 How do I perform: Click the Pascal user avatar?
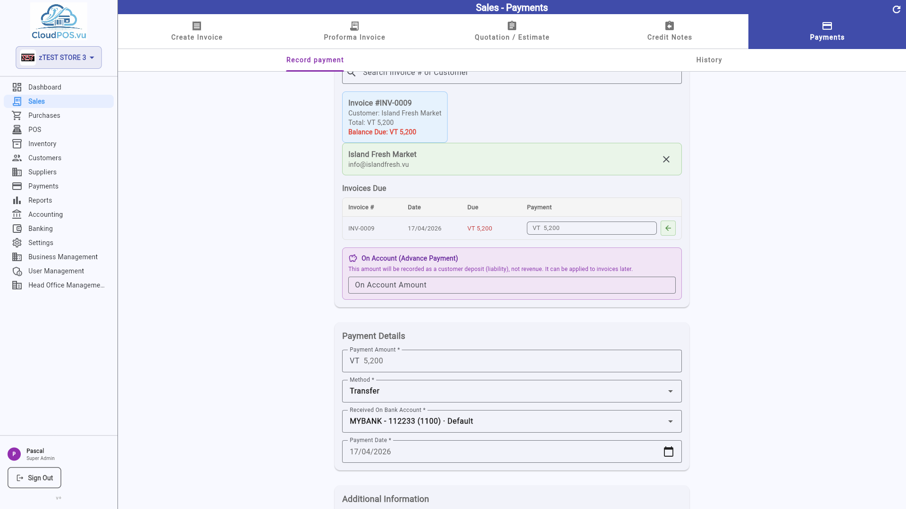tap(14, 454)
